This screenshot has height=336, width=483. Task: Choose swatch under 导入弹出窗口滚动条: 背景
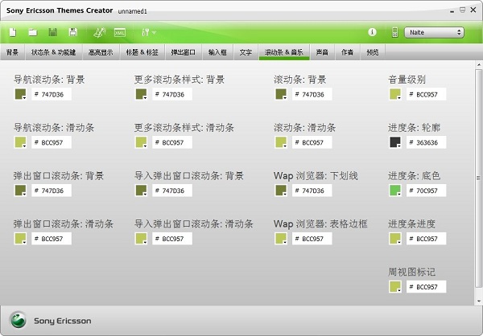click(x=142, y=191)
